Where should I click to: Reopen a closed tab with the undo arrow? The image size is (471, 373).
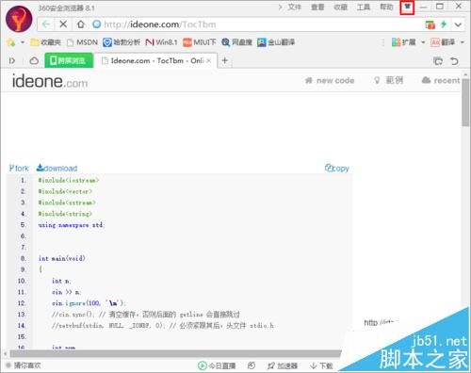454,60
